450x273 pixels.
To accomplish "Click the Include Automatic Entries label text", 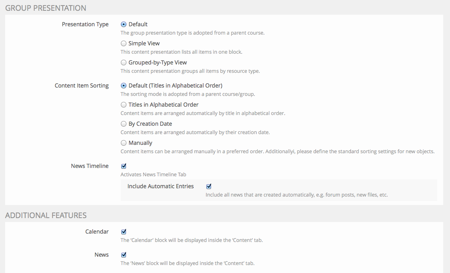I will [161, 186].
